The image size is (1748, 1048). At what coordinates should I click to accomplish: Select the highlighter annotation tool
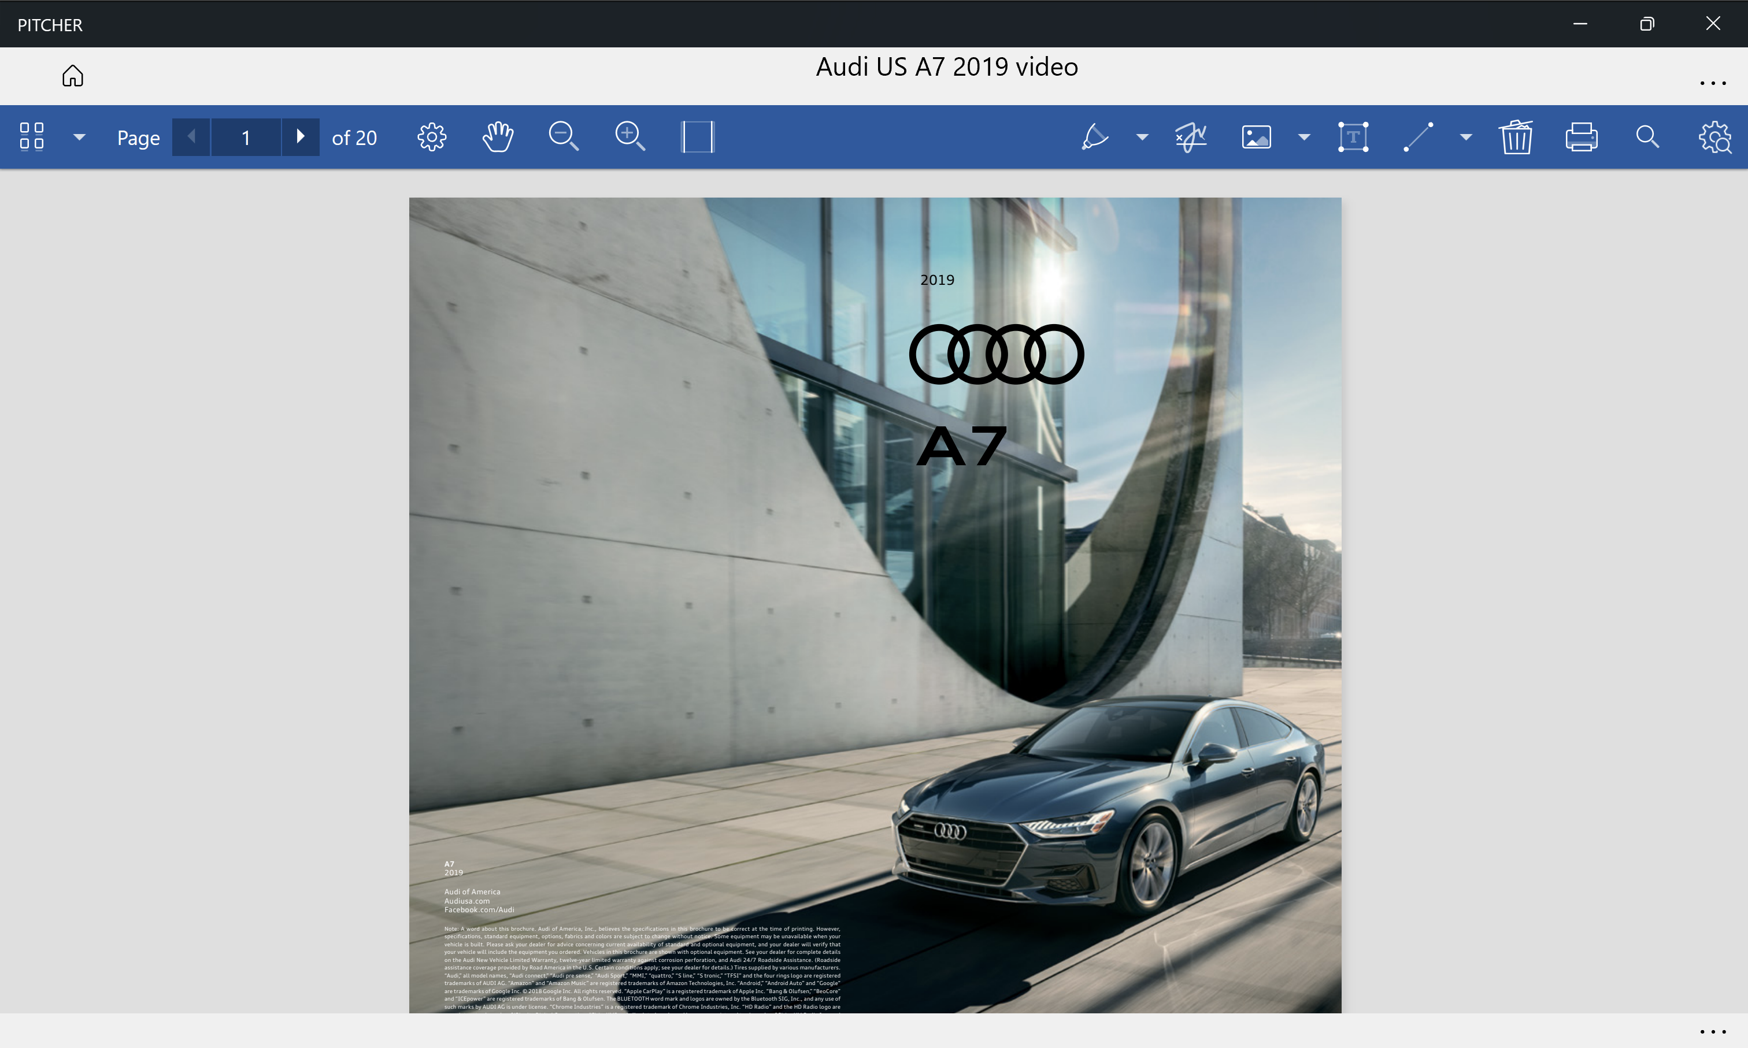(1094, 137)
